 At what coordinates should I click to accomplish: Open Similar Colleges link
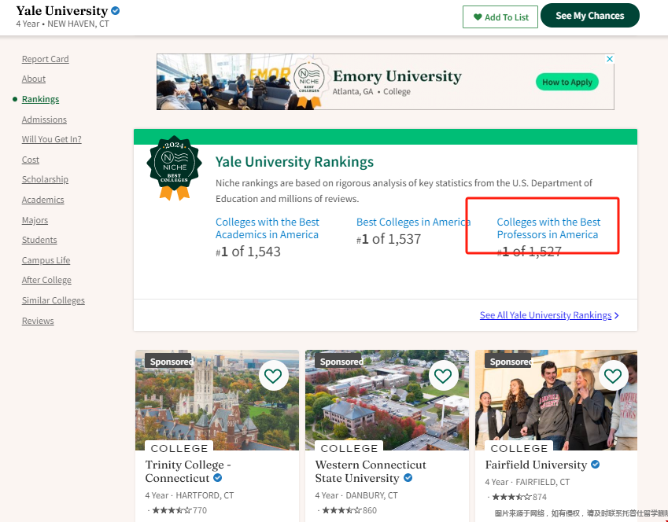coord(54,300)
